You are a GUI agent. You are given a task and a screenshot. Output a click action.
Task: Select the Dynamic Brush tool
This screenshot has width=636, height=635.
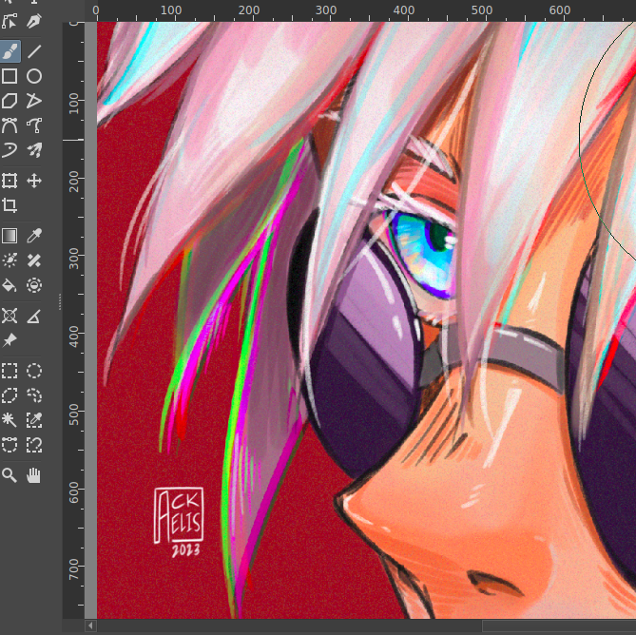10,150
